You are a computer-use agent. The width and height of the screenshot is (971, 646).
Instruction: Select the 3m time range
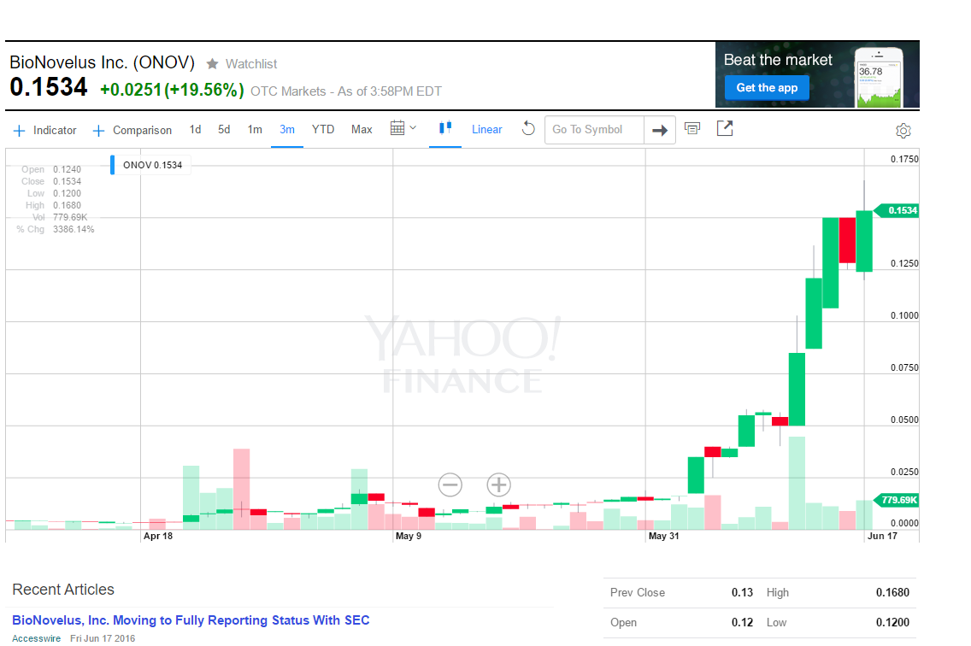tap(286, 129)
